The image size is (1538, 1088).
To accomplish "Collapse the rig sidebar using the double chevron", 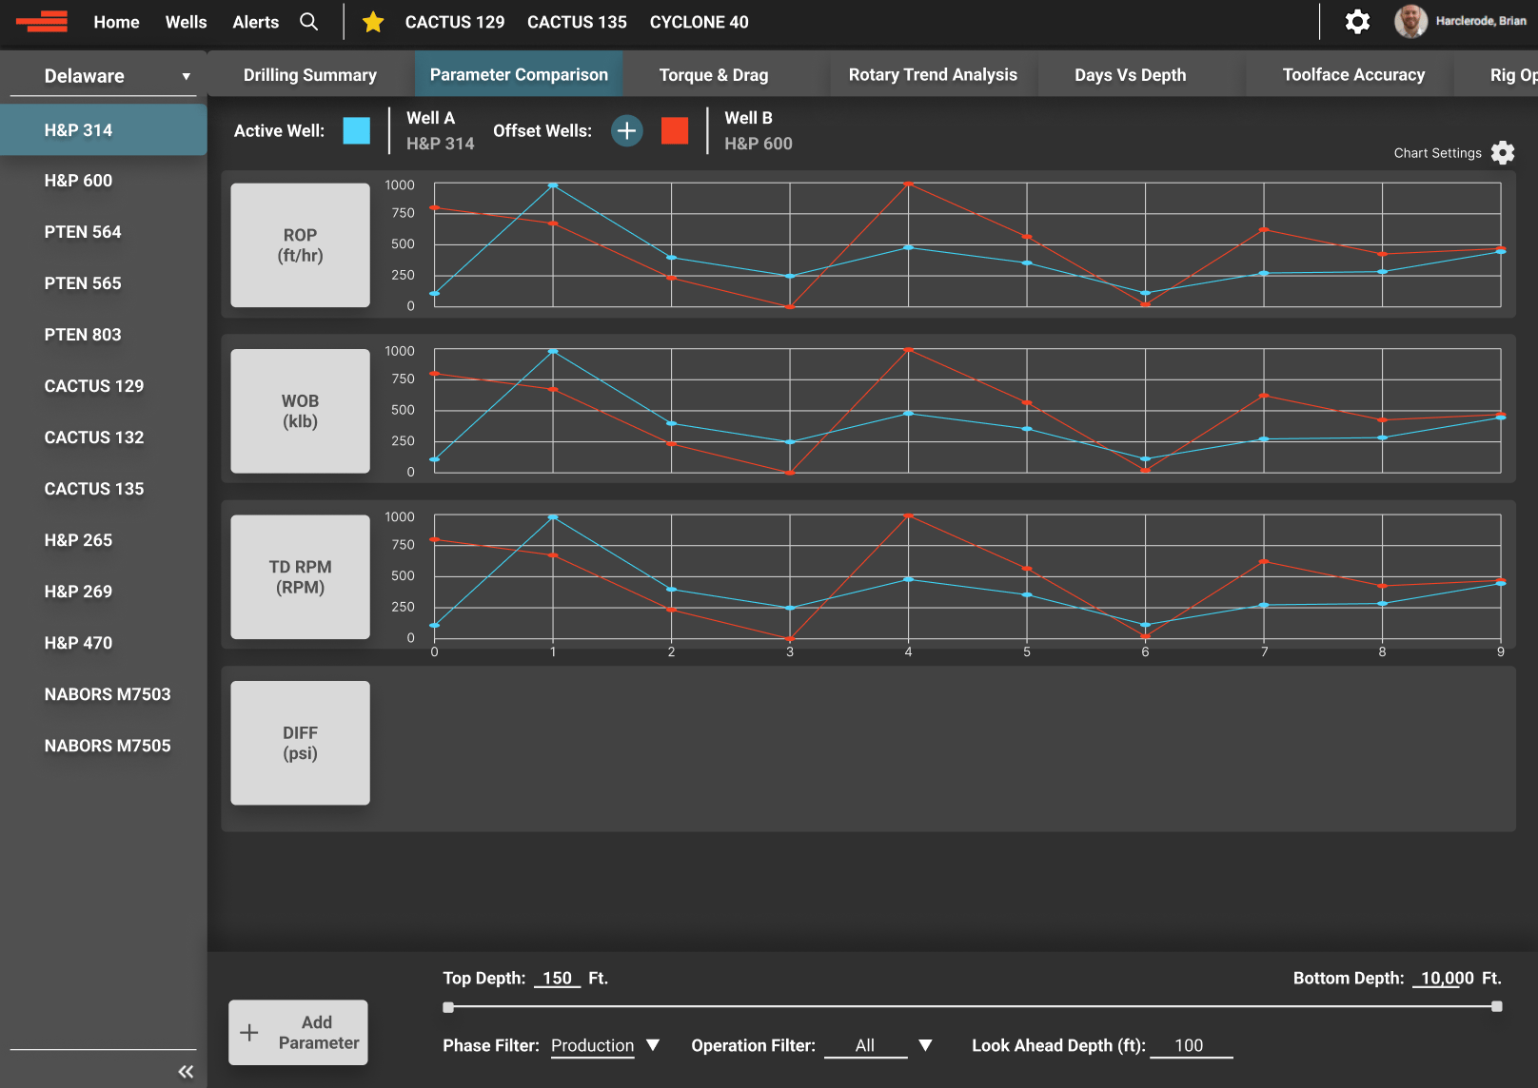I will (186, 1071).
